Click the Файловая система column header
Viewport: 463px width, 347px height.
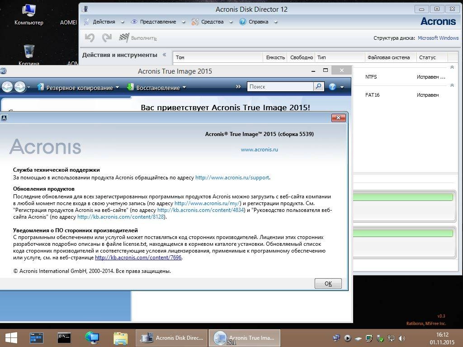pos(391,57)
